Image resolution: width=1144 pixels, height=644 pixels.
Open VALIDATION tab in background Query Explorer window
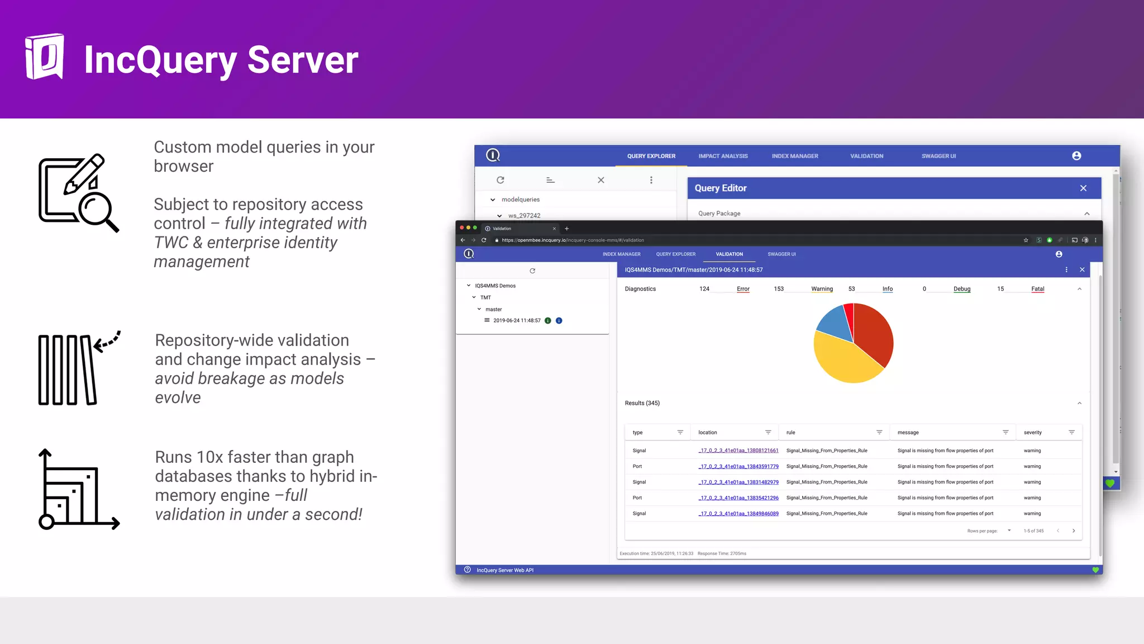point(866,156)
